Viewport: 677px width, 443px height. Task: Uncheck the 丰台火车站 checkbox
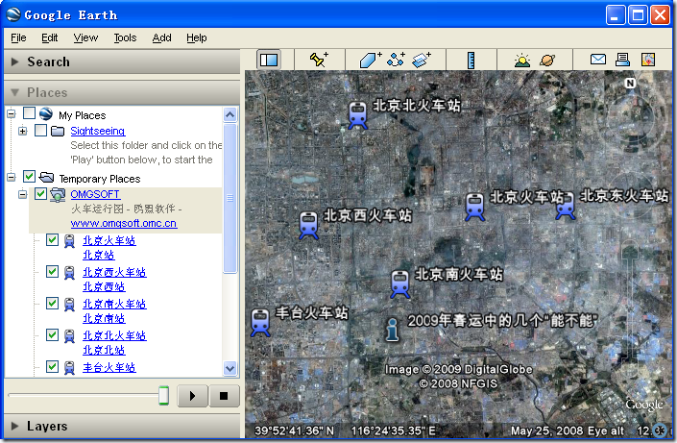pyautogui.click(x=52, y=366)
